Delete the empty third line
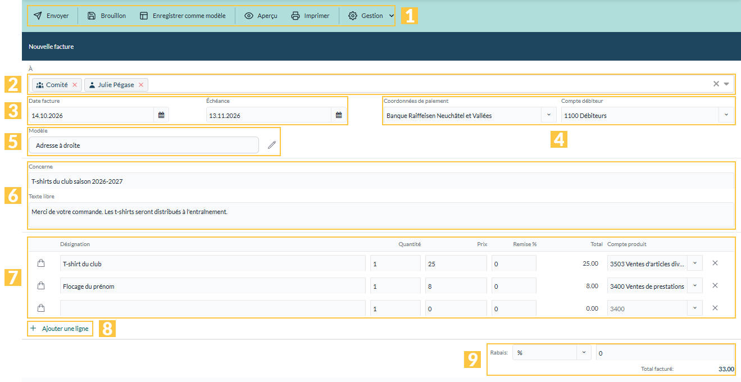The image size is (741, 382). pos(715,308)
